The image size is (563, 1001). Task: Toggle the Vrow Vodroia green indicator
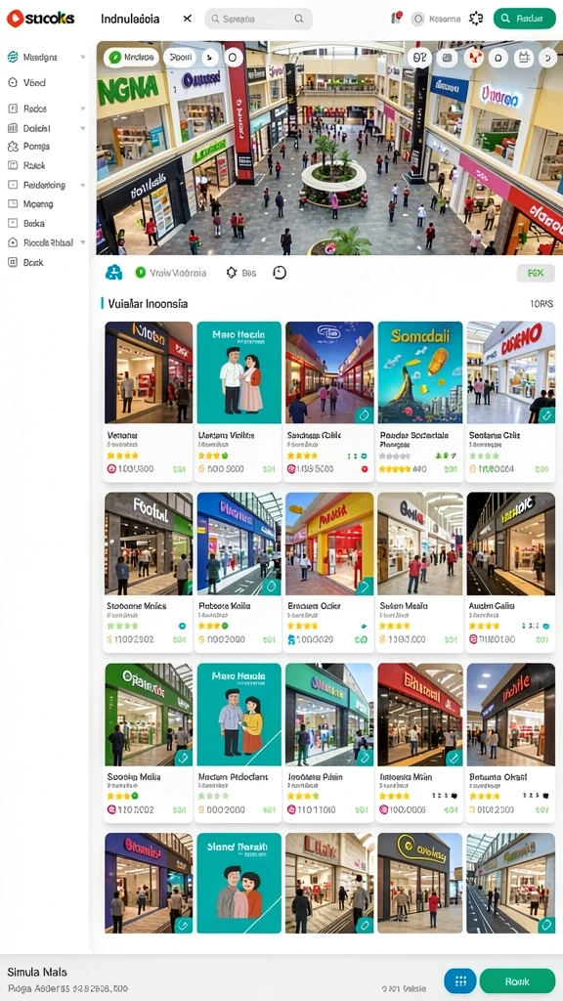[x=141, y=273]
